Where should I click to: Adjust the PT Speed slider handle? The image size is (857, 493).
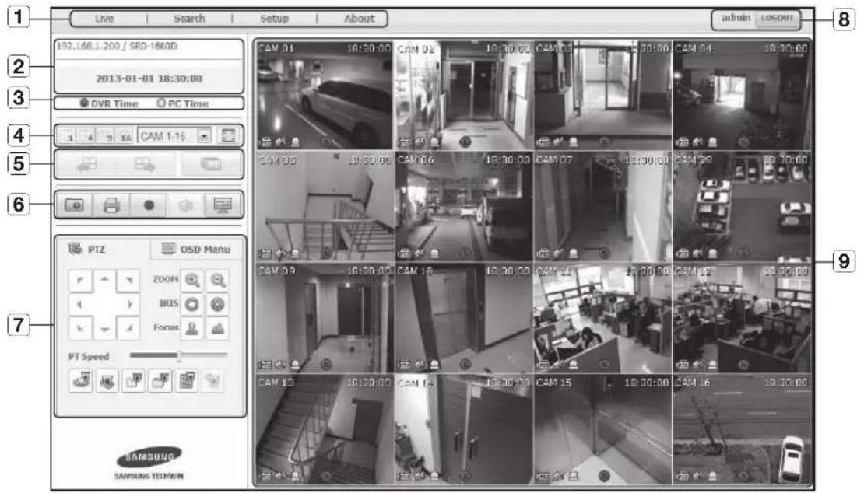pos(179,355)
